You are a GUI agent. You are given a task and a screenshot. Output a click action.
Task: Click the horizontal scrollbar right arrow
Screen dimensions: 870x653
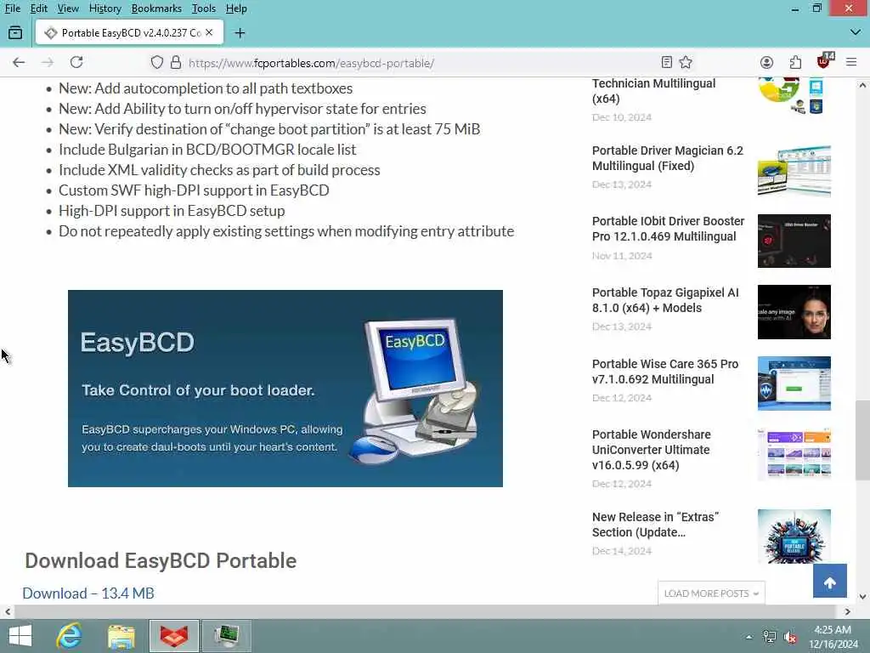click(x=847, y=612)
